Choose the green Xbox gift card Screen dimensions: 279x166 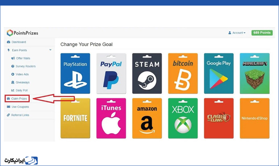(x=183, y=118)
